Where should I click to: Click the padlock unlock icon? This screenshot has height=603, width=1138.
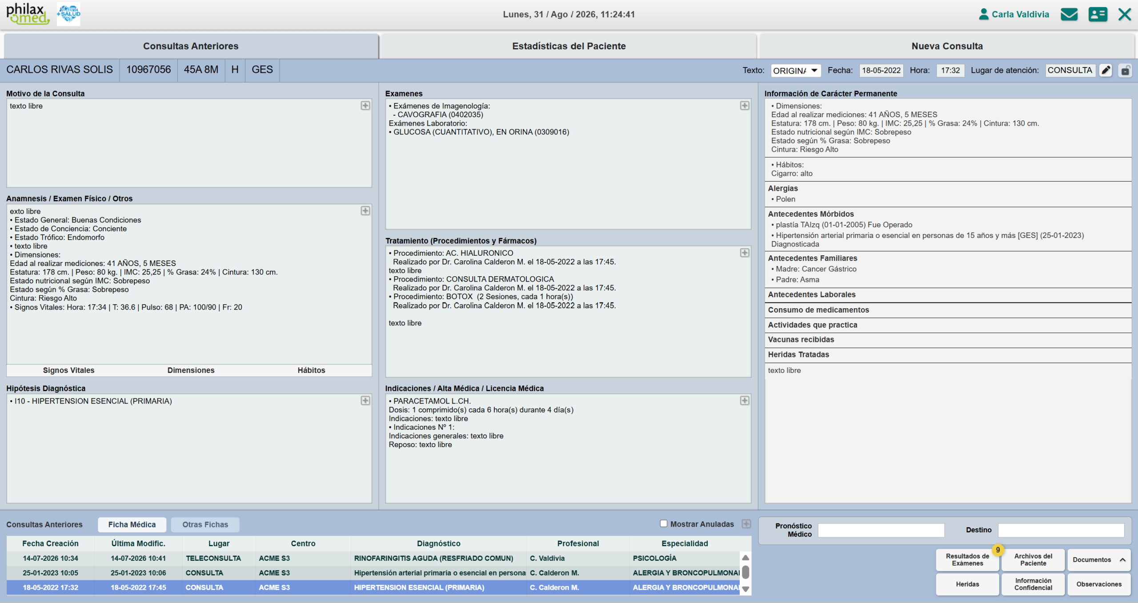point(1125,70)
